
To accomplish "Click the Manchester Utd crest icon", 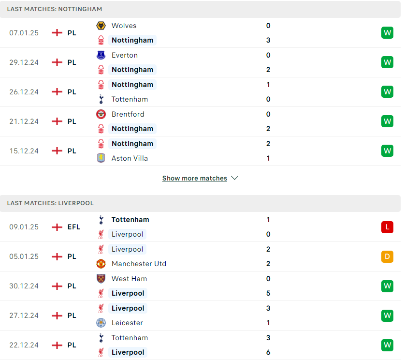I will point(101,264).
